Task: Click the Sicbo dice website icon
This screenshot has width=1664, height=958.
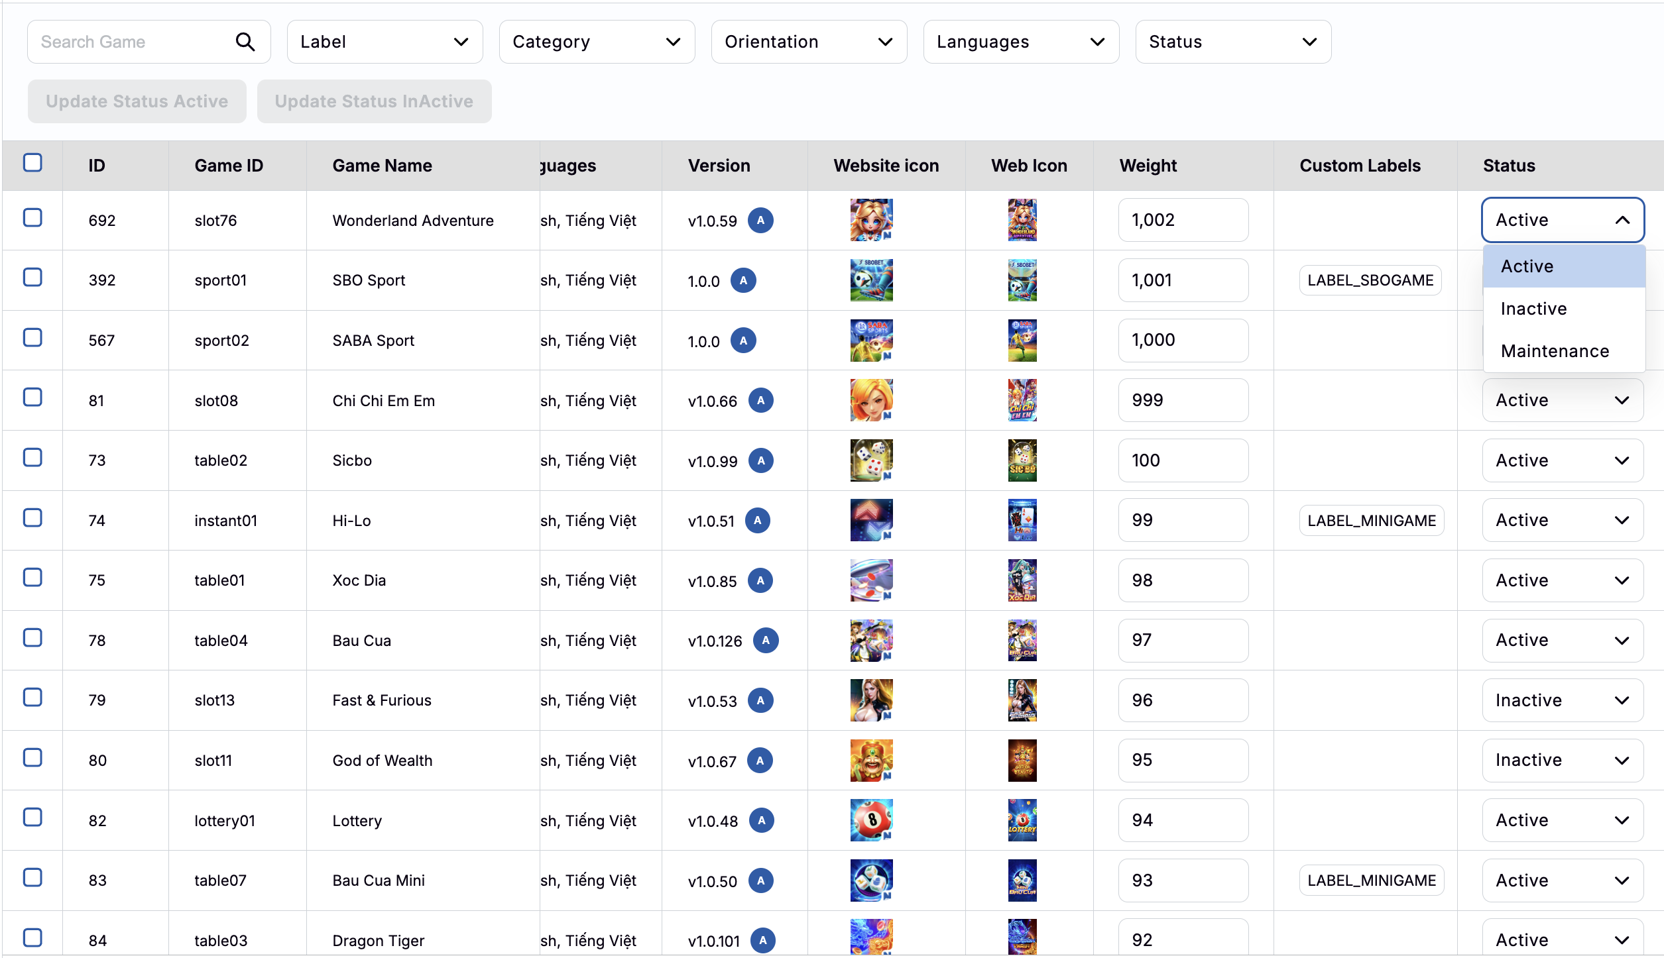Action: [x=871, y=460]
